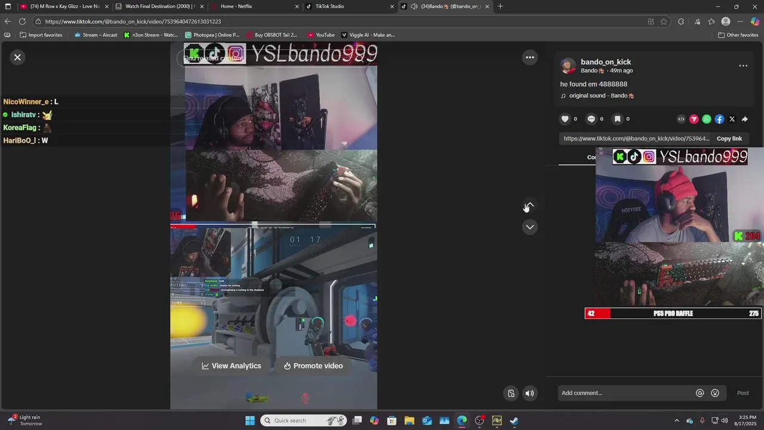Go to the next video

[x=529, y=227]
